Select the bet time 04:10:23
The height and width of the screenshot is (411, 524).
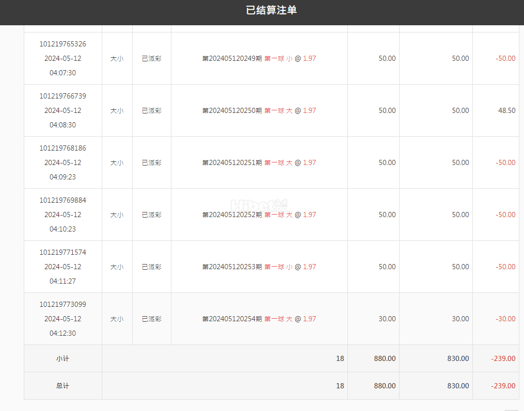63,229
